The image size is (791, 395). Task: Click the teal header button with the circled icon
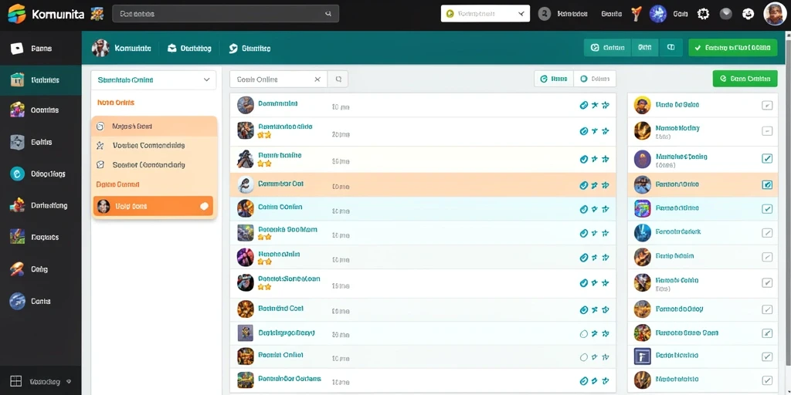point(607,48)
